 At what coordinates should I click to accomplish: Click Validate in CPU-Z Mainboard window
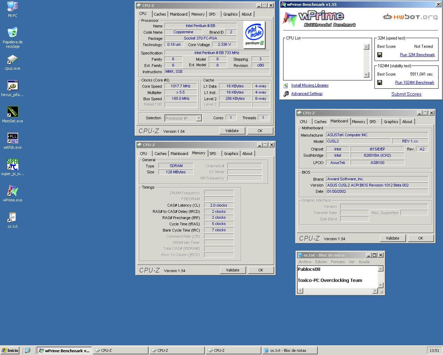[x=392, y=238]
